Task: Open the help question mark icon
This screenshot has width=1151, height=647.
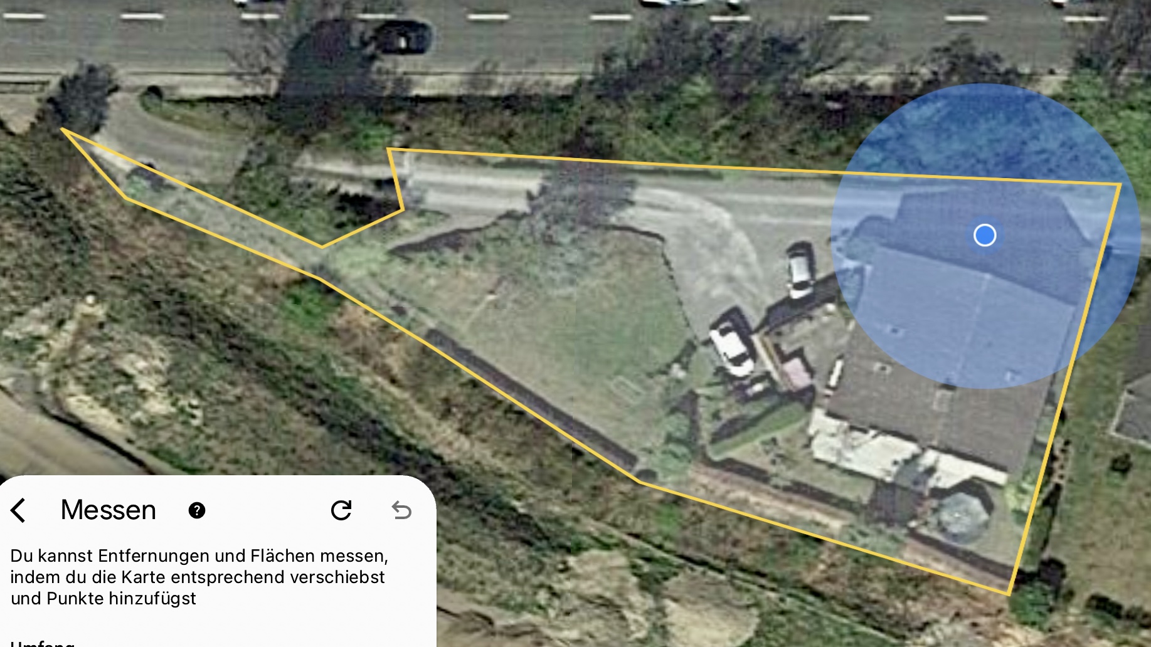Action: 197,510
